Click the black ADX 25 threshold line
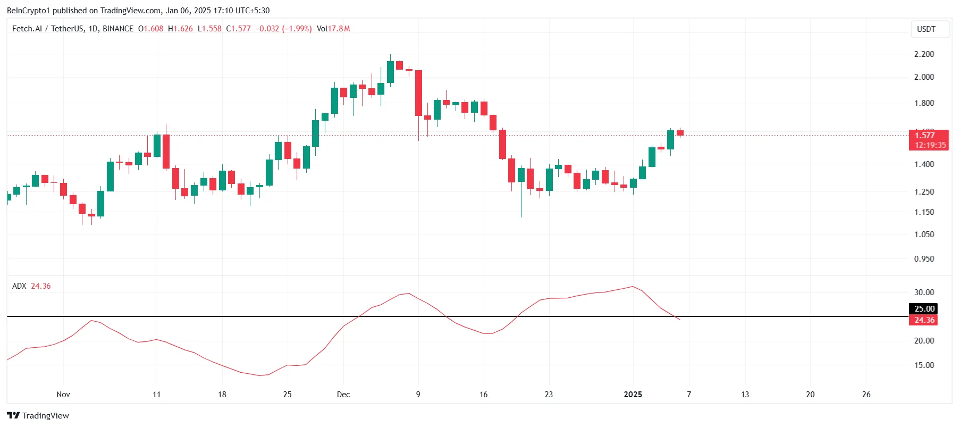The height and width of the screenshot is (427, 959). tap(457, 316)
